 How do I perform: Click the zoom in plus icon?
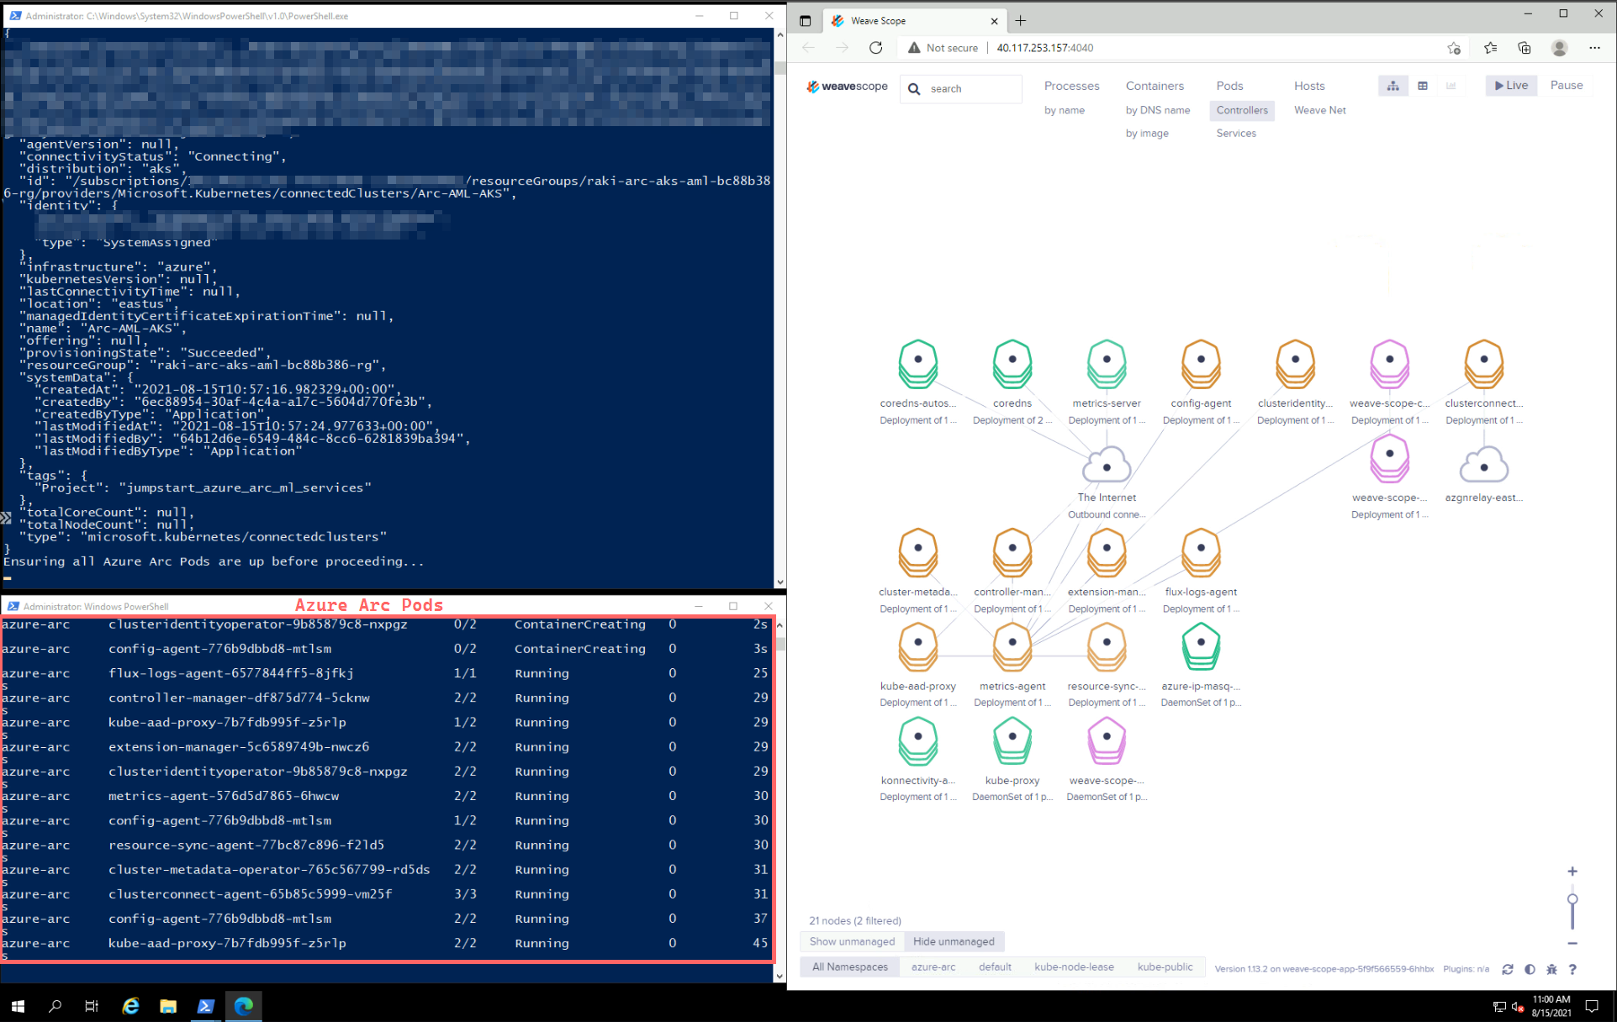click(x=1572, y=872)
